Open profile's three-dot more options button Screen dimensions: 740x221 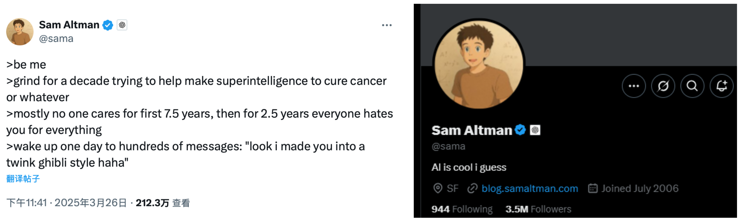tap(634, 86)
